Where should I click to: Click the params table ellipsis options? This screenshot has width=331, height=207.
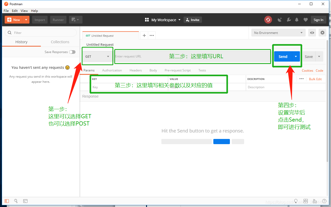[302, 79]
